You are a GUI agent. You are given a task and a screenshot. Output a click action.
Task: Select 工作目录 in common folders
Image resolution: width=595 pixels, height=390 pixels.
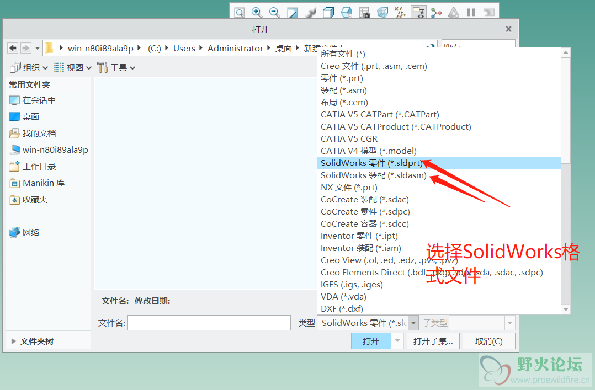[33, 166]
